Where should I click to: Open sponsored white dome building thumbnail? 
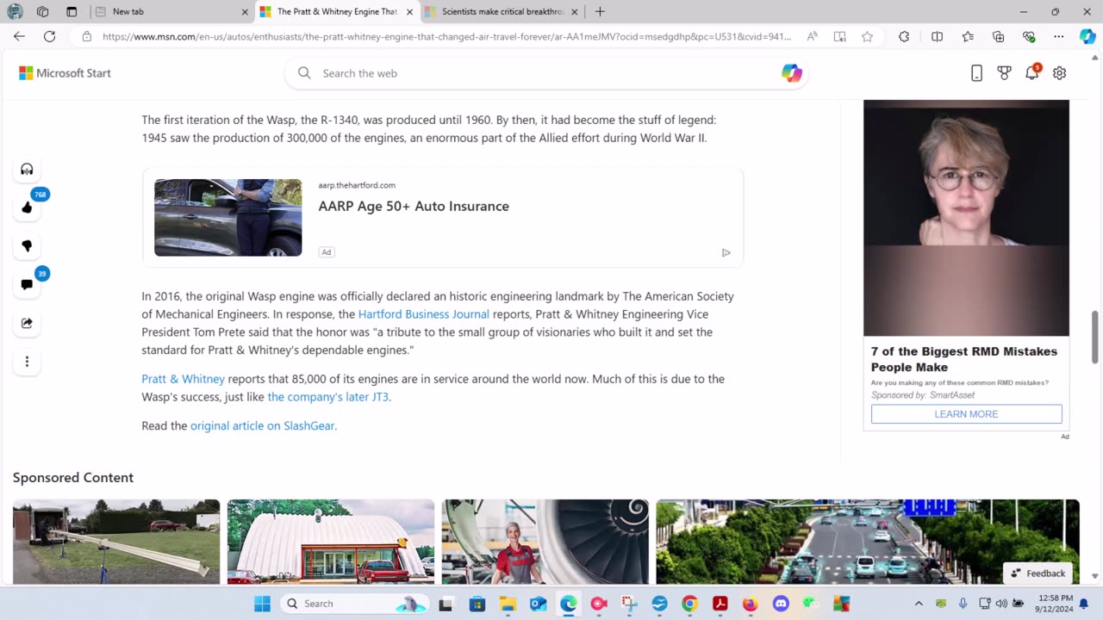tap(331, 542)
